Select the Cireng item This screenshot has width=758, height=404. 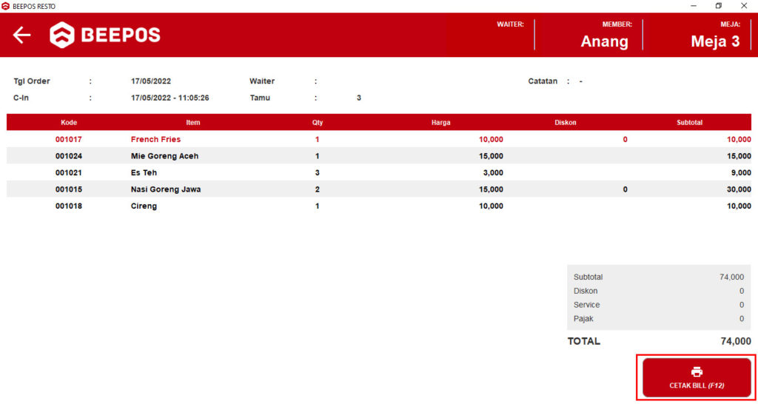(379, 206)
